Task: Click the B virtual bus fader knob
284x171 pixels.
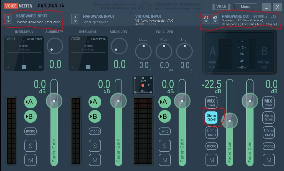Action: coord(250,101)
